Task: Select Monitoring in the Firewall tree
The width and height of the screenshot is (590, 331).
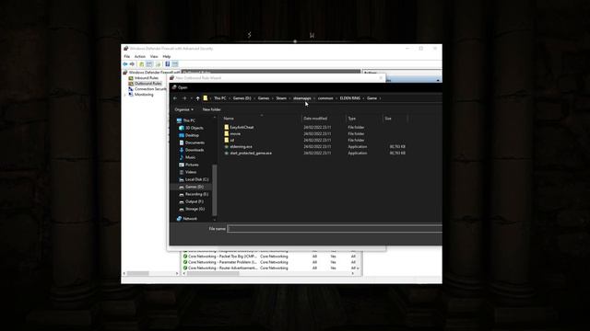Action: click(x=144, y=95)
